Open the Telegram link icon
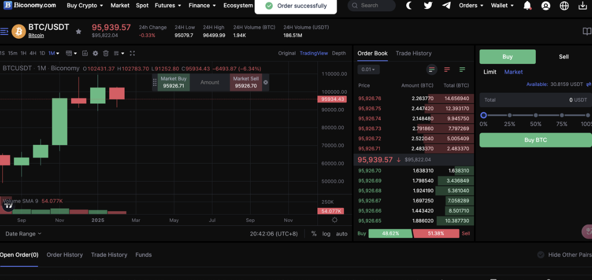The height and width of the screenshot is (280, 592). (x=447, y=5)
